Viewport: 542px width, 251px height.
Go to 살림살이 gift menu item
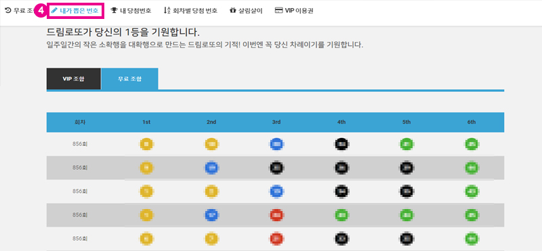(246, 10)
